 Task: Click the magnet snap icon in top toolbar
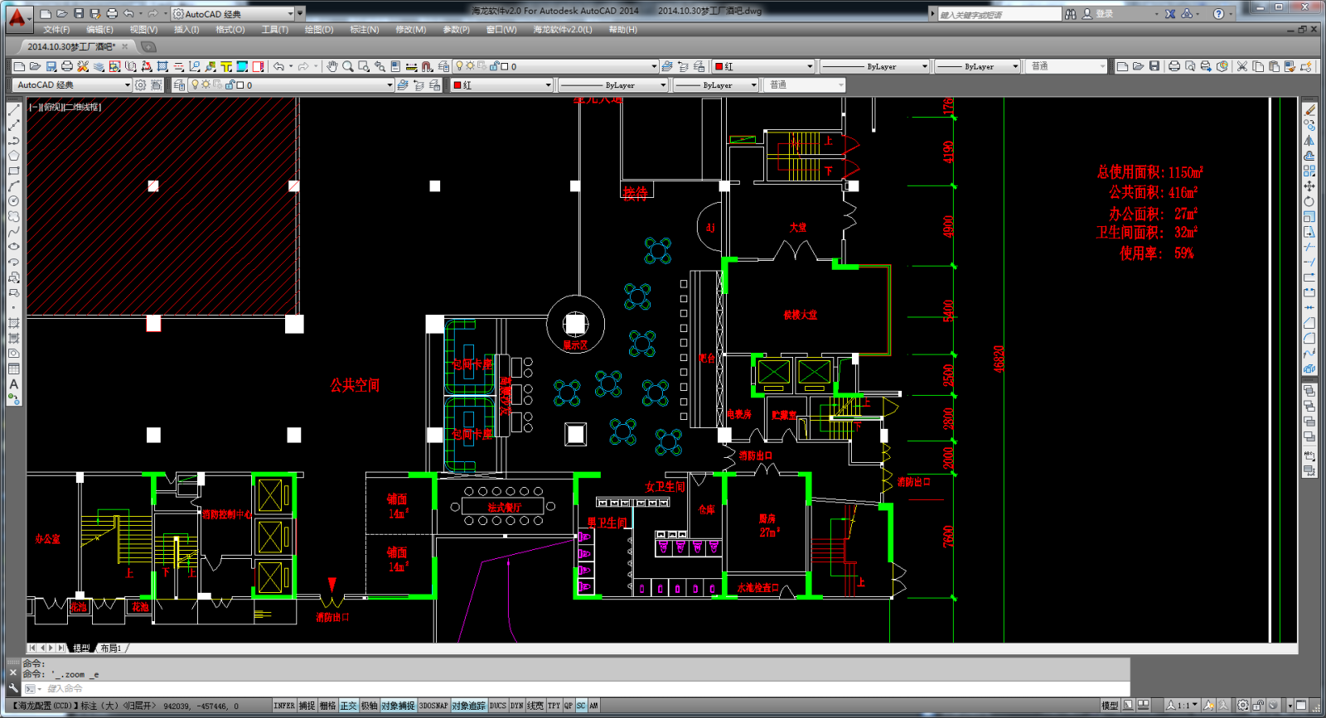click(427, 66)
